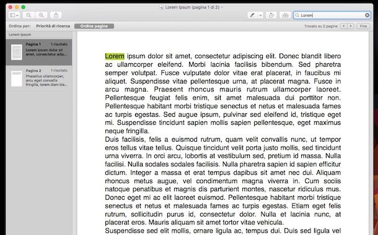Open the share menu icon
Image resolution: width=378 pixels, height=235 pixels.
click(56, 15)
